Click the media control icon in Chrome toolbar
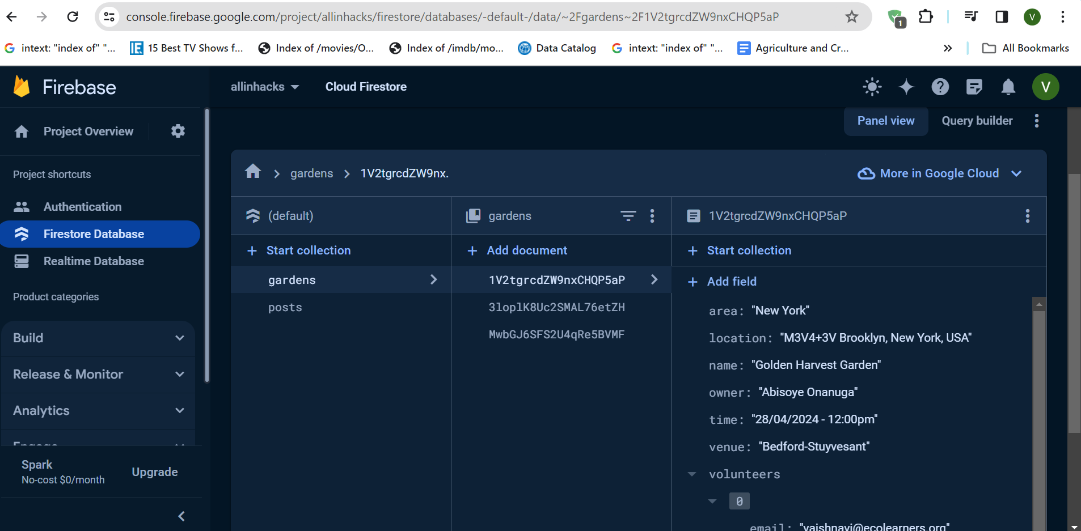This screenshot has width=1081, height=531. pyautogui.click(x=971, y=17)
